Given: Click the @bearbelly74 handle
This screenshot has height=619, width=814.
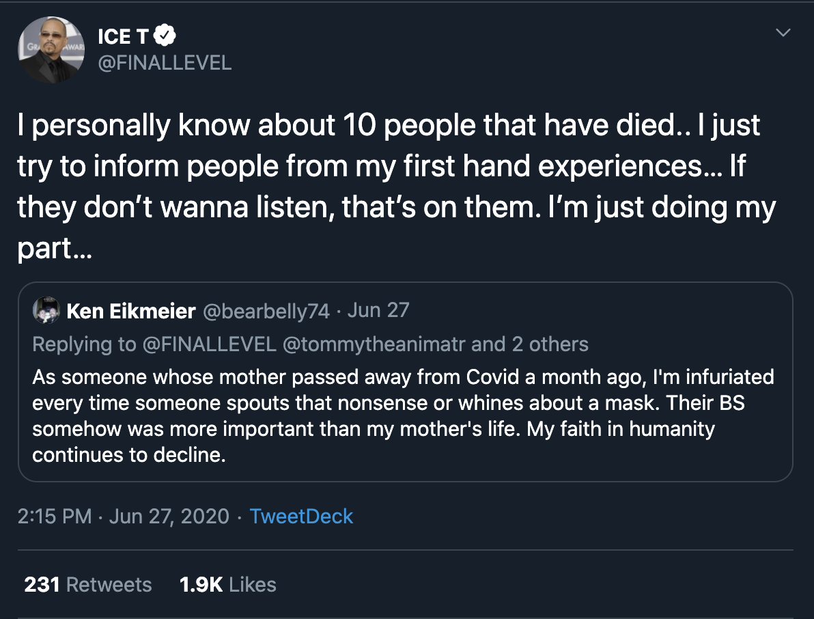Looking at the screenshot, I should 266,311.
